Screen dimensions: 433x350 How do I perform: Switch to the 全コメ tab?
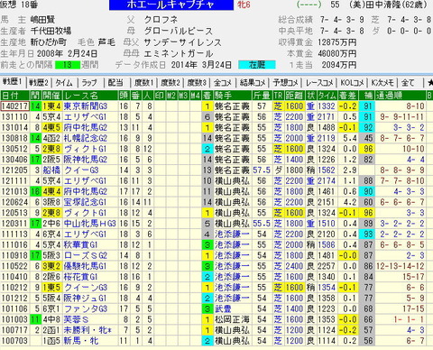[223, 82]
